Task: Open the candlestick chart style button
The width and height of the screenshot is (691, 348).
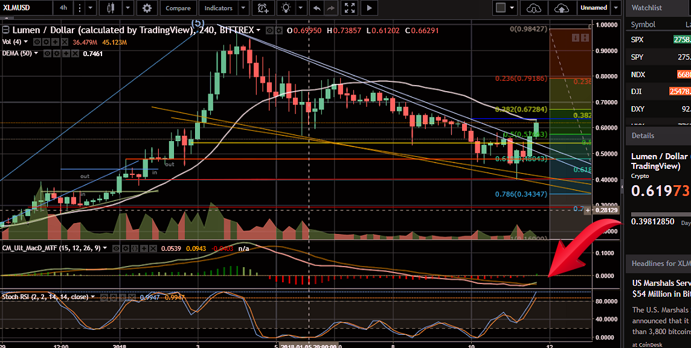Action: [x=110, y=7]
